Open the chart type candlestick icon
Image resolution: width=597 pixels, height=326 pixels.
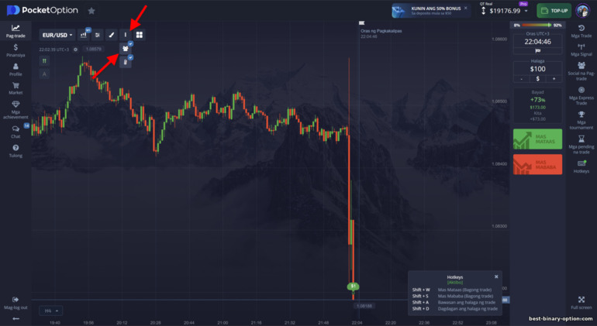click(83, 35)
